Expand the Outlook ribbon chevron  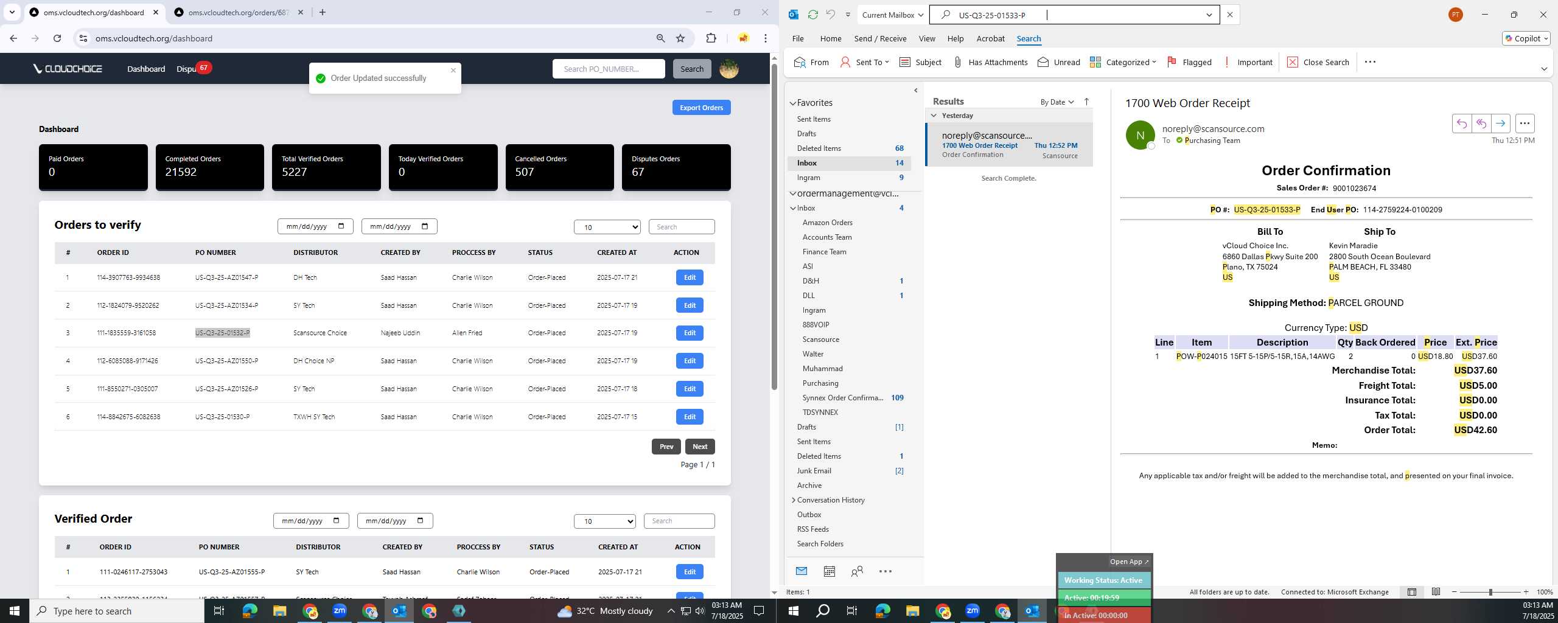coord(1543,69)
